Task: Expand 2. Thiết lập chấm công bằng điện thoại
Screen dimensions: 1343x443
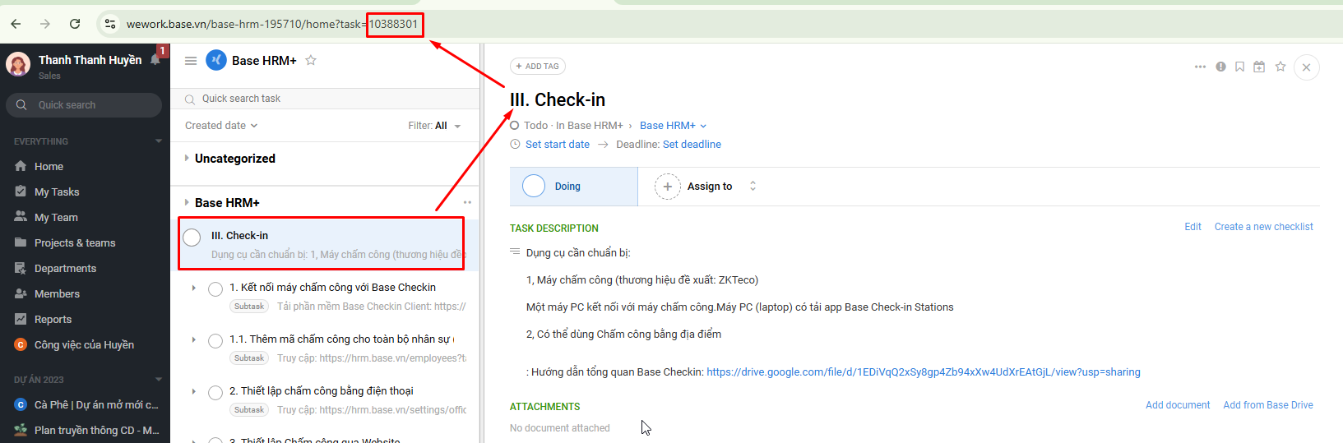Action: coord(194,391)
